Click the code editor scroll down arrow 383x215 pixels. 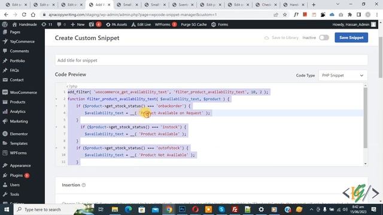pos(366,164)
